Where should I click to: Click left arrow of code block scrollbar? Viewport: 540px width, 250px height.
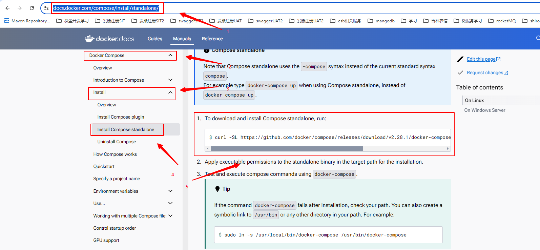208,148
